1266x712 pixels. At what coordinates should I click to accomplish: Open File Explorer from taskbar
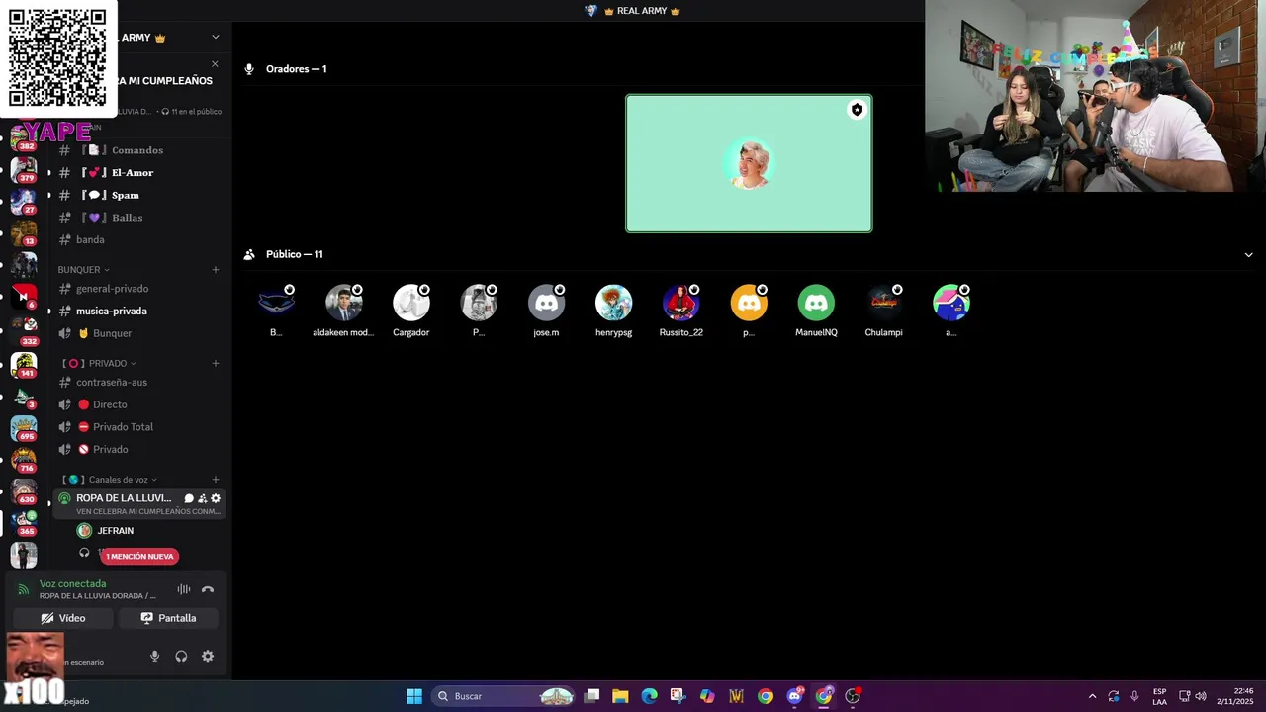coord(620,696)
